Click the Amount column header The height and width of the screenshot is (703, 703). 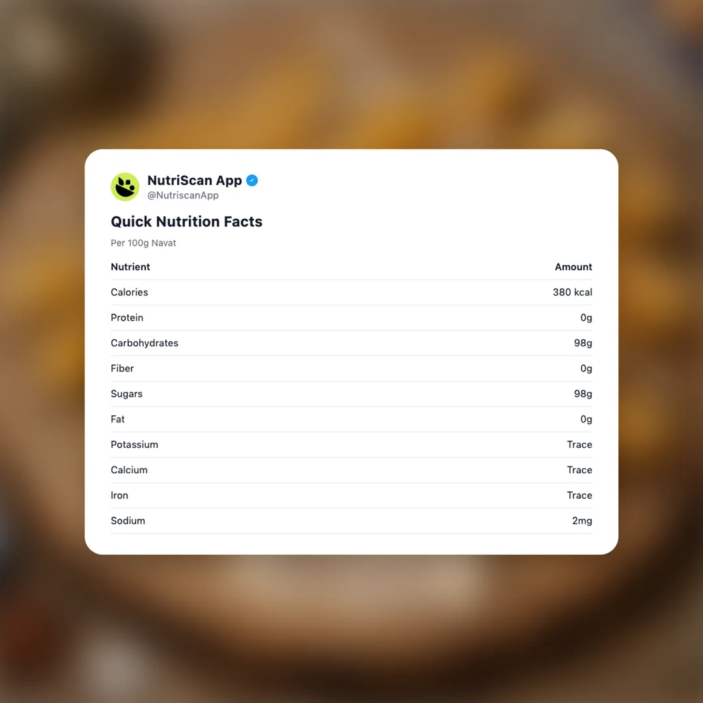[x=573, y=267]
